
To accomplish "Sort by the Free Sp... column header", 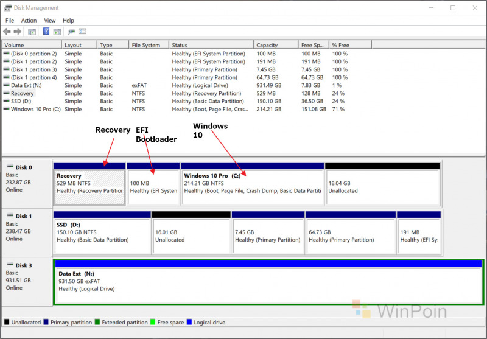I will tap(314, 45).
